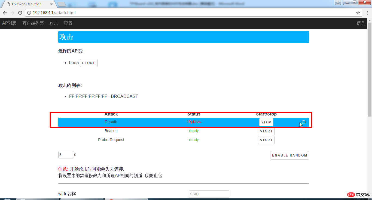Screen dimensions: 372x200
Task: Click the browser forward arrow
Action: [x=13, y=13]
